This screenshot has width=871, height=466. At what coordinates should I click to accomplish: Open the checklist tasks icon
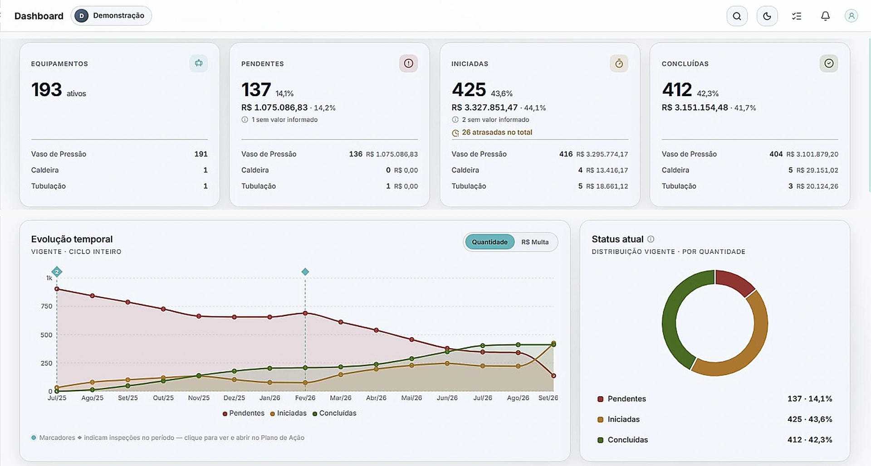coord(797,16)
